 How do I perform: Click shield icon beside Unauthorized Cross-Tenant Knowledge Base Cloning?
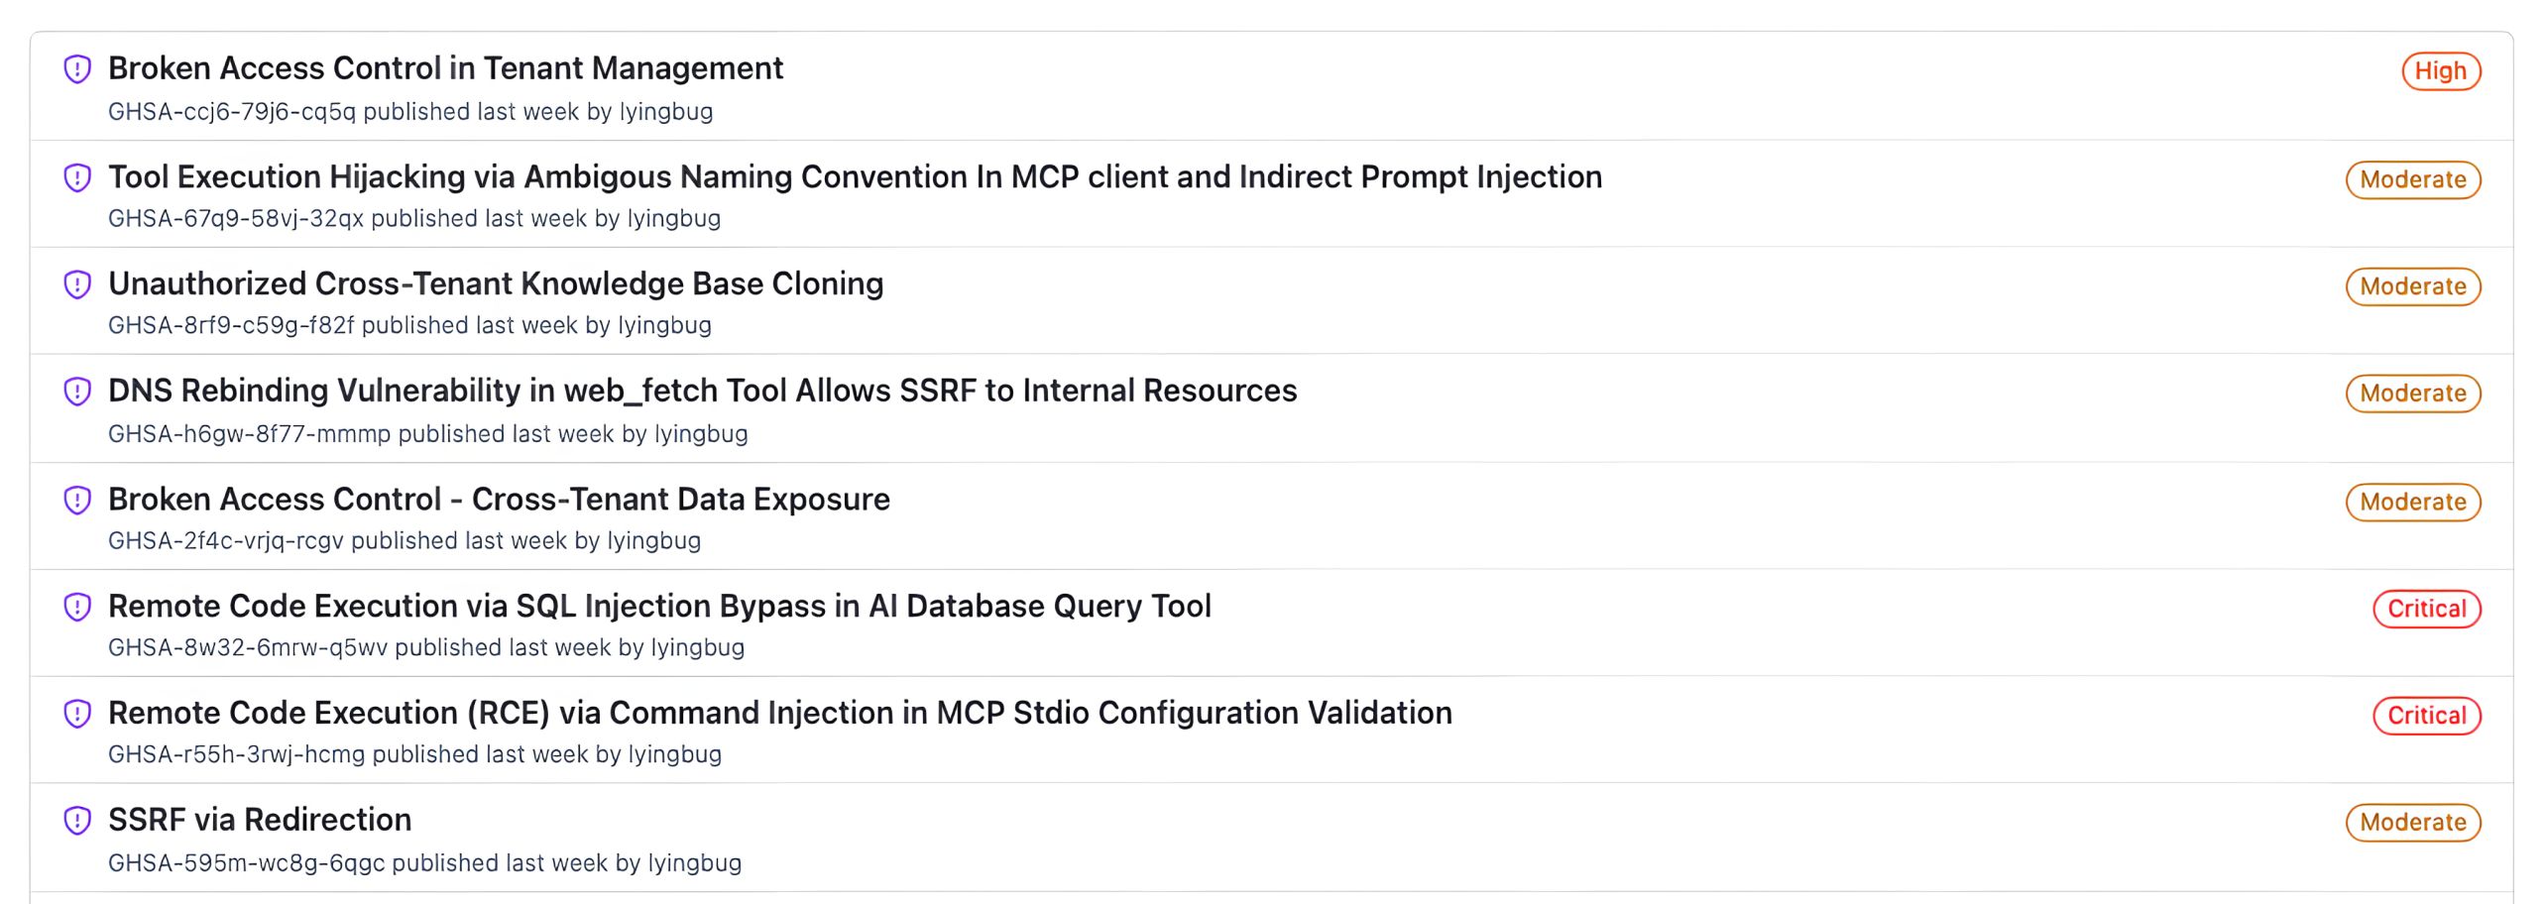[x=77, y=284]
